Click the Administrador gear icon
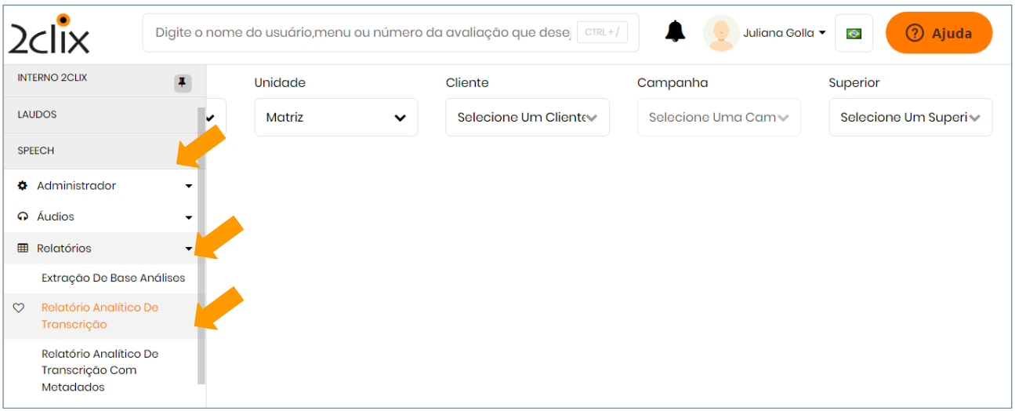The width and height of the screenshot is (1015, 411). (23, 186)
